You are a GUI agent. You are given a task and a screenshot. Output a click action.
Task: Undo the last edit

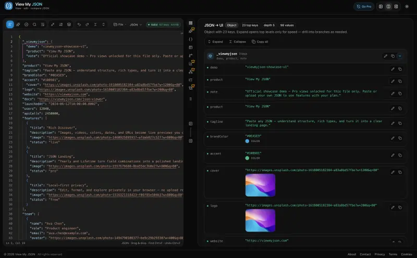pos(79,24)
